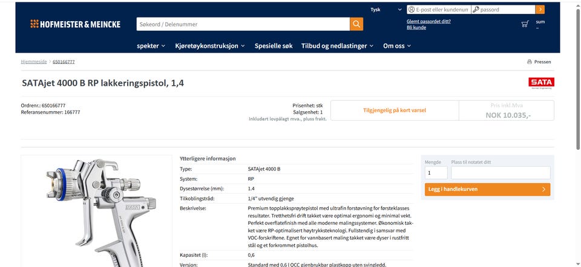This screenshot has height=267, width=581.
Task: Expand the Kjøretøykonstruksjon menu
Action: point(210,46)
